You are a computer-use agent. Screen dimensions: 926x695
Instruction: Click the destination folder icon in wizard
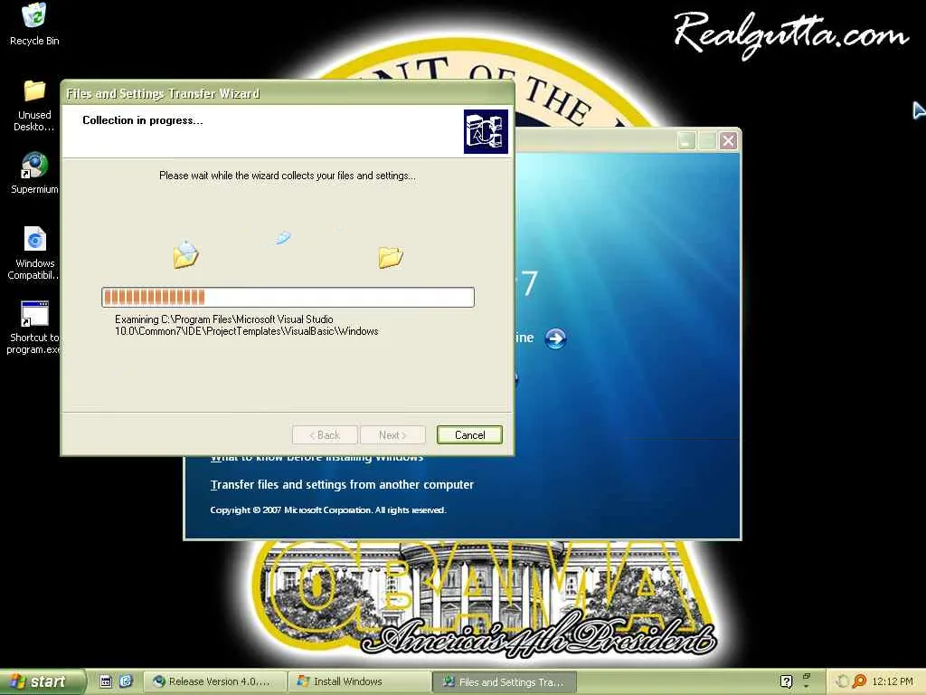pyautogui.click(x=391, y=257)
